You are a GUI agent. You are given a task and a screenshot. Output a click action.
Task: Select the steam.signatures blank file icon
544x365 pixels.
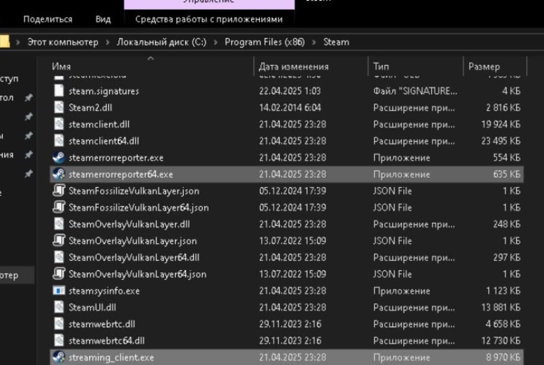(59, 91)
